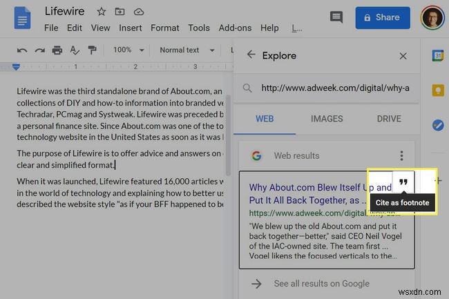Open the Google Docs home icon
This screenshot has width=449, height=299.
tap(22, 18)
